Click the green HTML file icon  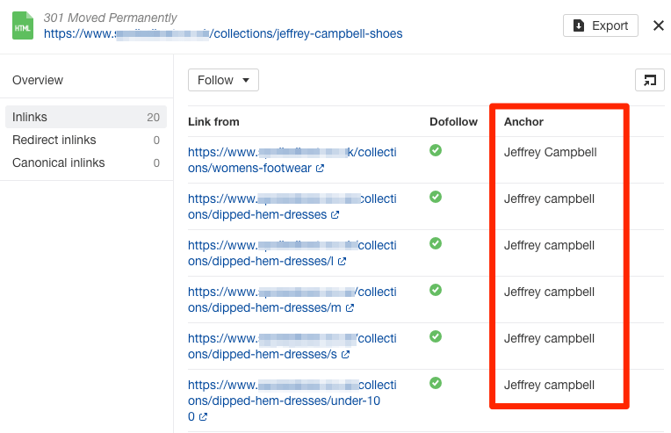[23, 25]
